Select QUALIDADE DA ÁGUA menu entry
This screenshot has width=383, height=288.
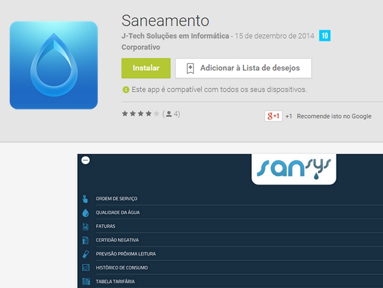[x=117, y=213]
